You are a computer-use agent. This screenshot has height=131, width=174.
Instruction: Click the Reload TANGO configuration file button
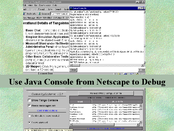coord(106,93)
